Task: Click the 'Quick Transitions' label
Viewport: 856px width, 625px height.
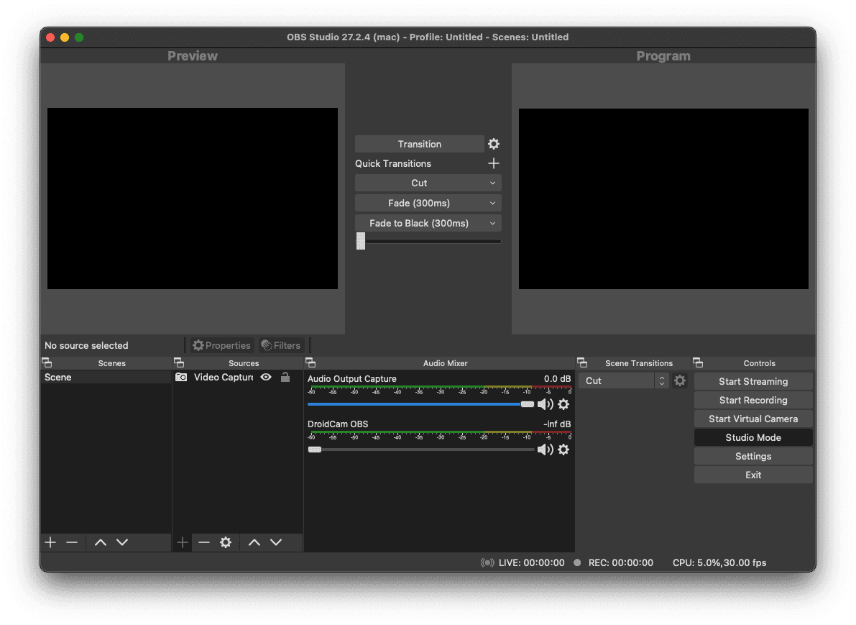Action: pos(393,163)
